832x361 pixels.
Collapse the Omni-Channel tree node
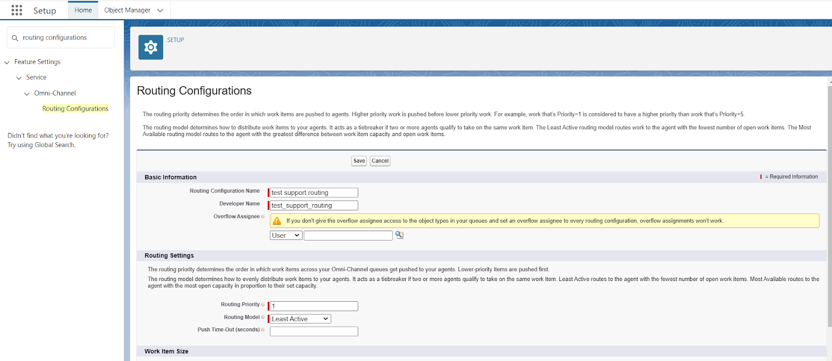pyautogui.click(x=27, y=94)
